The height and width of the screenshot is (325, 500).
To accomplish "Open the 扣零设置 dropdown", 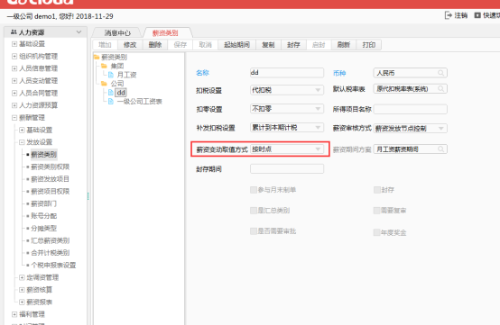I will click(287, 109).
